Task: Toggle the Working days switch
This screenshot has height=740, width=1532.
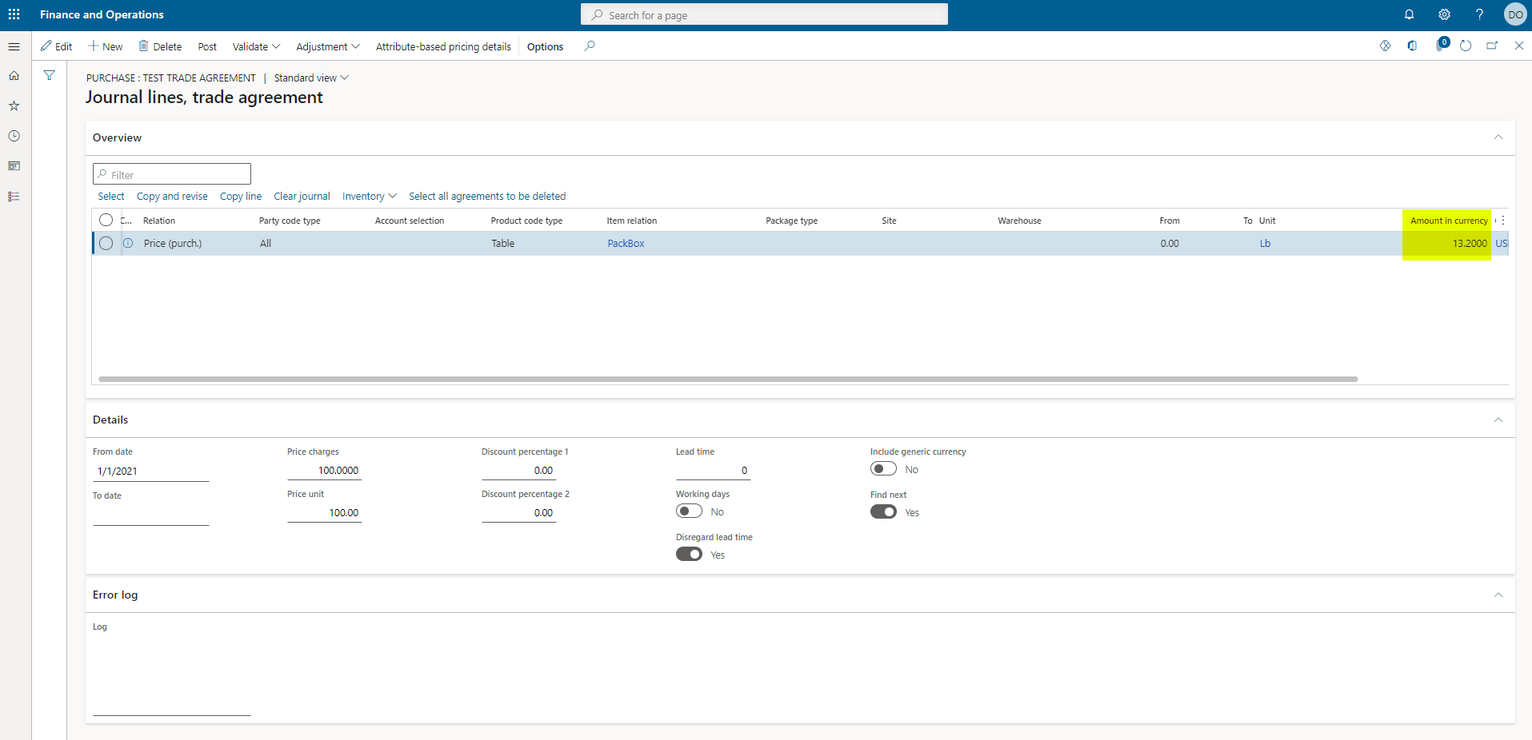Action: click(689, 511)
